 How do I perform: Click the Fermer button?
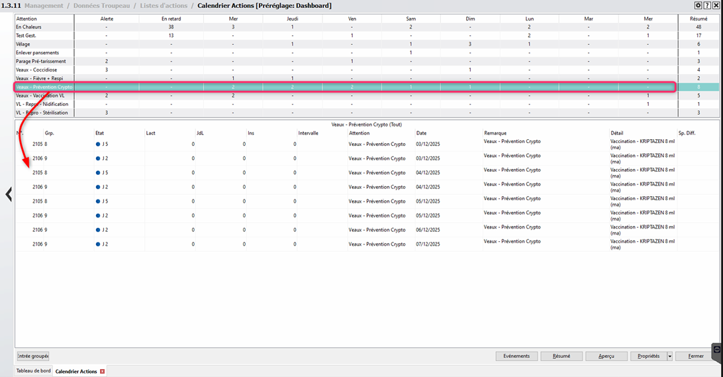[696, 356]
